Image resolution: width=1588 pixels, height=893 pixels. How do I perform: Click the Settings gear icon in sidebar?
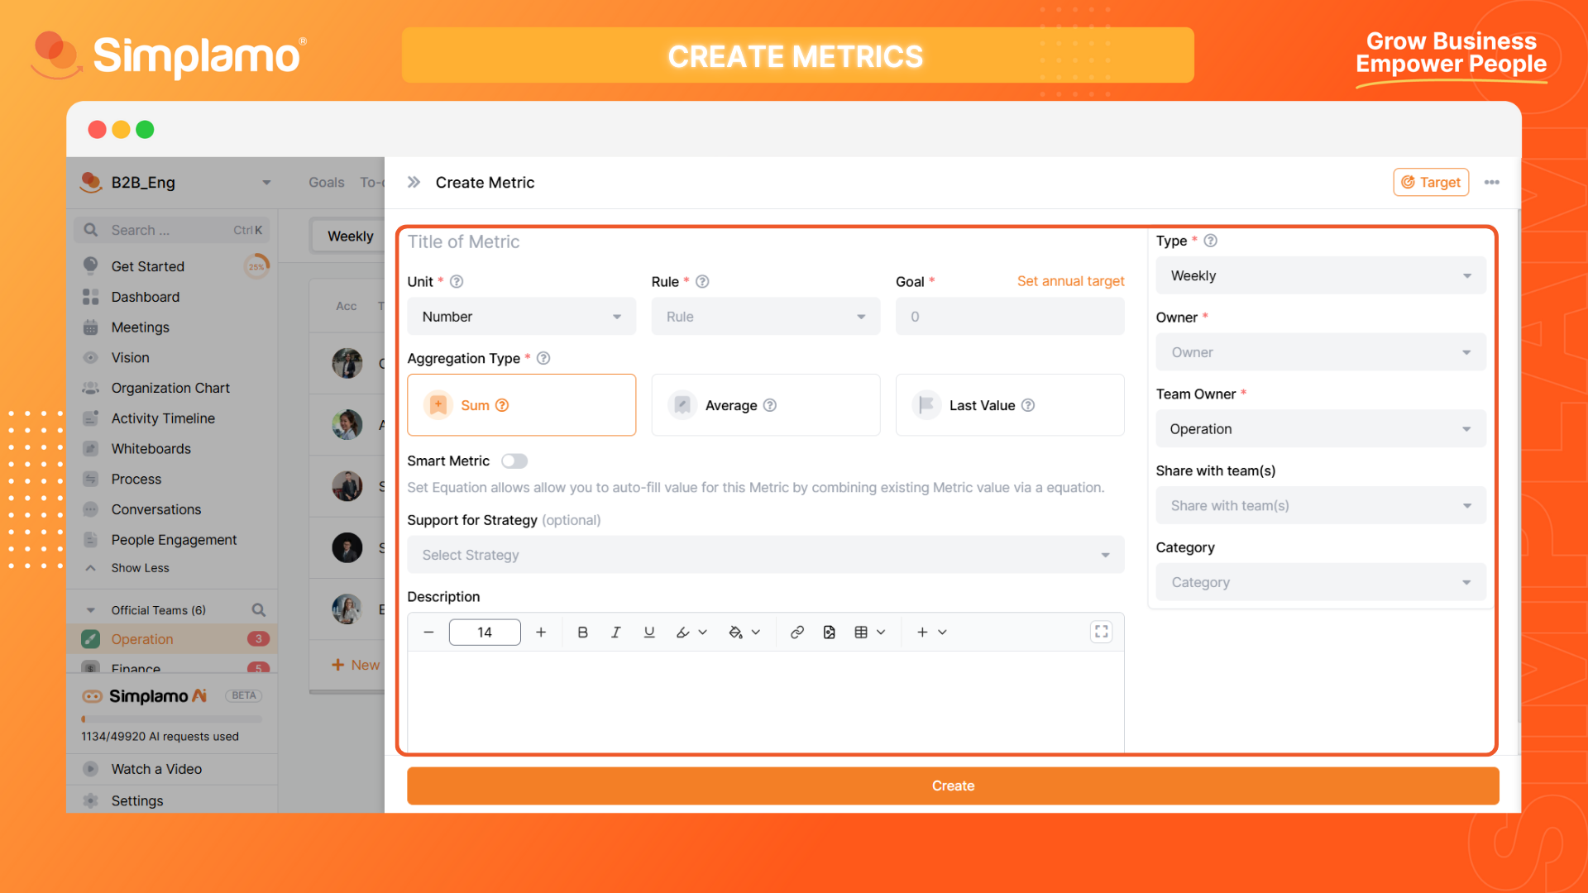click(x=91, y=800)
